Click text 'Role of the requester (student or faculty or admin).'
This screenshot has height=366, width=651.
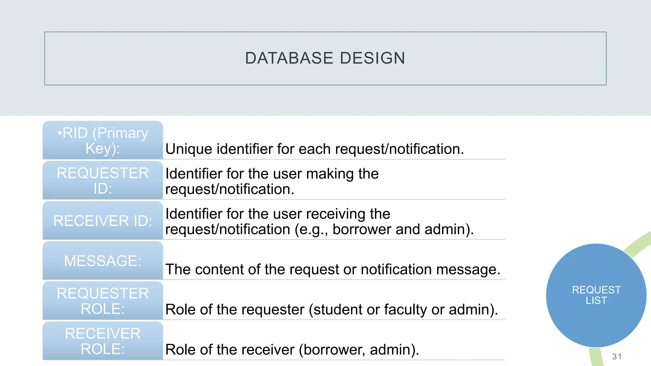click(x=332, y=310)
